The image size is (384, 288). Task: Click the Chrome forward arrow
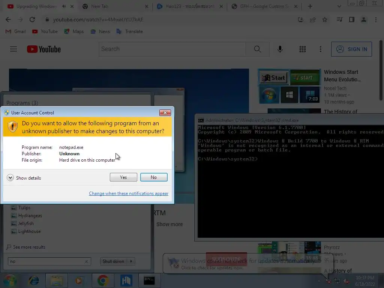20,19
